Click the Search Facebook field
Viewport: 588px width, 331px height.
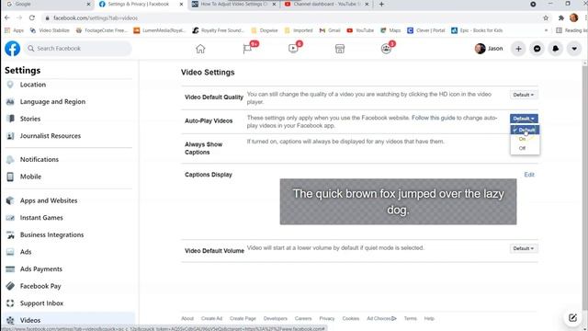click(x=78, y=49)
